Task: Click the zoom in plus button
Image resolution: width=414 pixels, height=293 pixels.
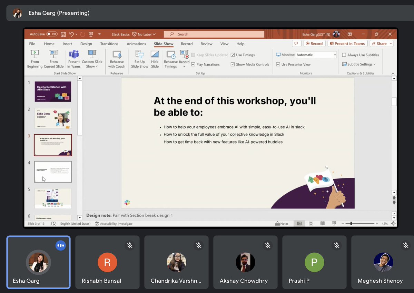Action: (377, 224)
